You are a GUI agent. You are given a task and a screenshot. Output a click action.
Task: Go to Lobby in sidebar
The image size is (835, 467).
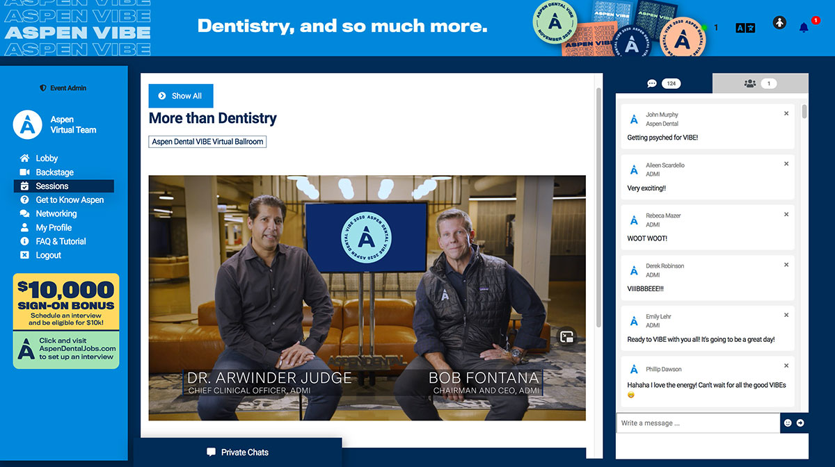pos(47,158)
